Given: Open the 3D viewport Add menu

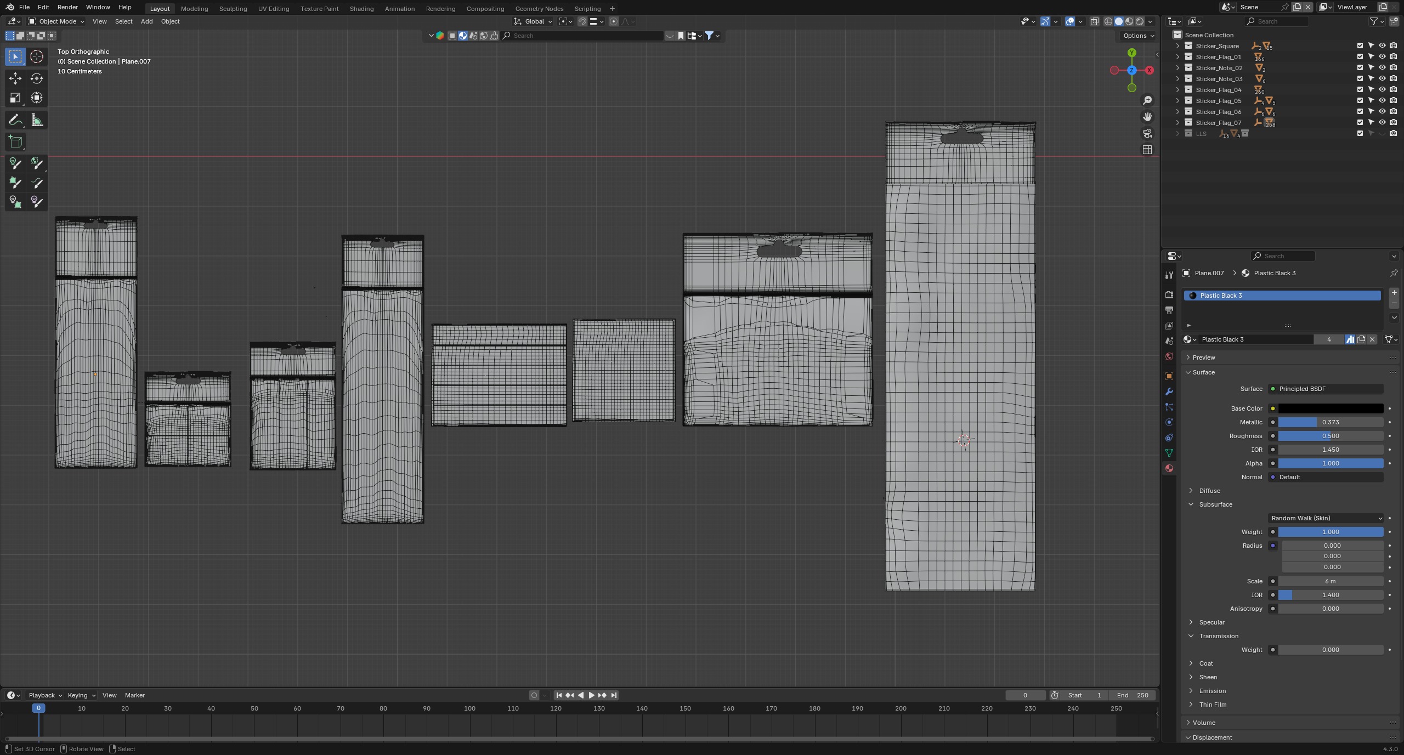Looking at the screenshot, I should point(146,21).
